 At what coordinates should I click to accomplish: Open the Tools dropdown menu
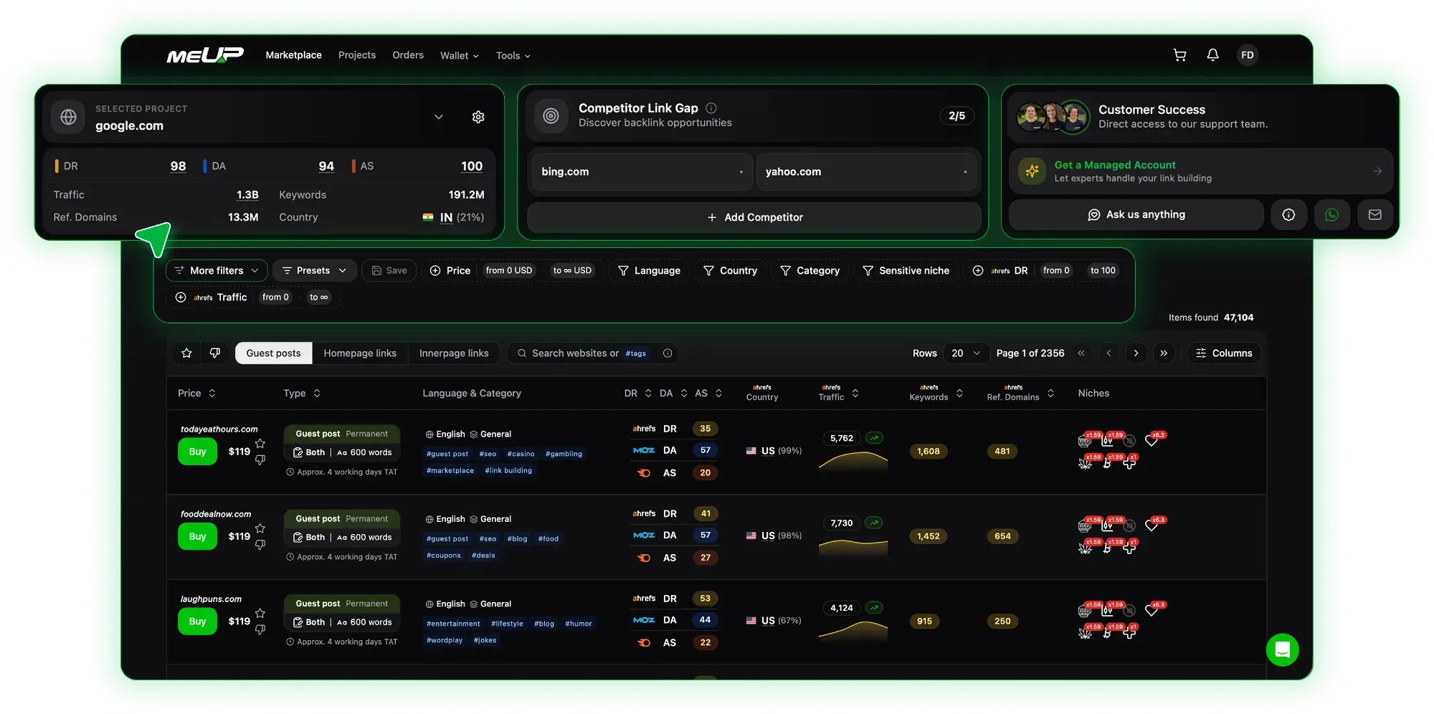[x=513, y=56]
